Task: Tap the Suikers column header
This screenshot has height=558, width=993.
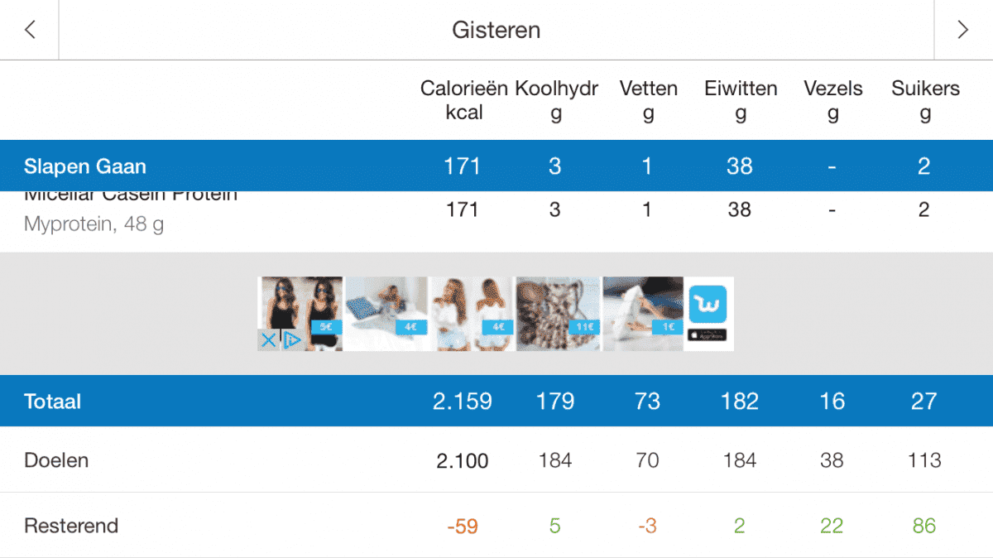Action: 925,100
